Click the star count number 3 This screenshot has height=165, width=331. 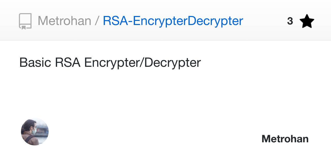tap(290, 21)
